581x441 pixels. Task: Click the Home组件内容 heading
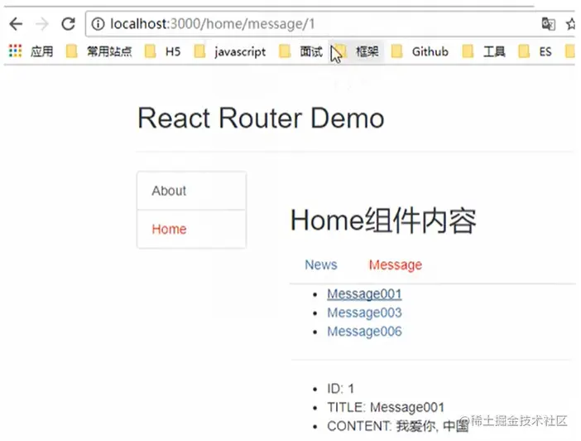tap(383, 220)
